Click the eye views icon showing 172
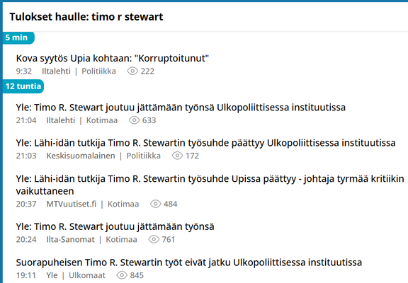Screen dimensions: 408x283 [x=177, y=156]
